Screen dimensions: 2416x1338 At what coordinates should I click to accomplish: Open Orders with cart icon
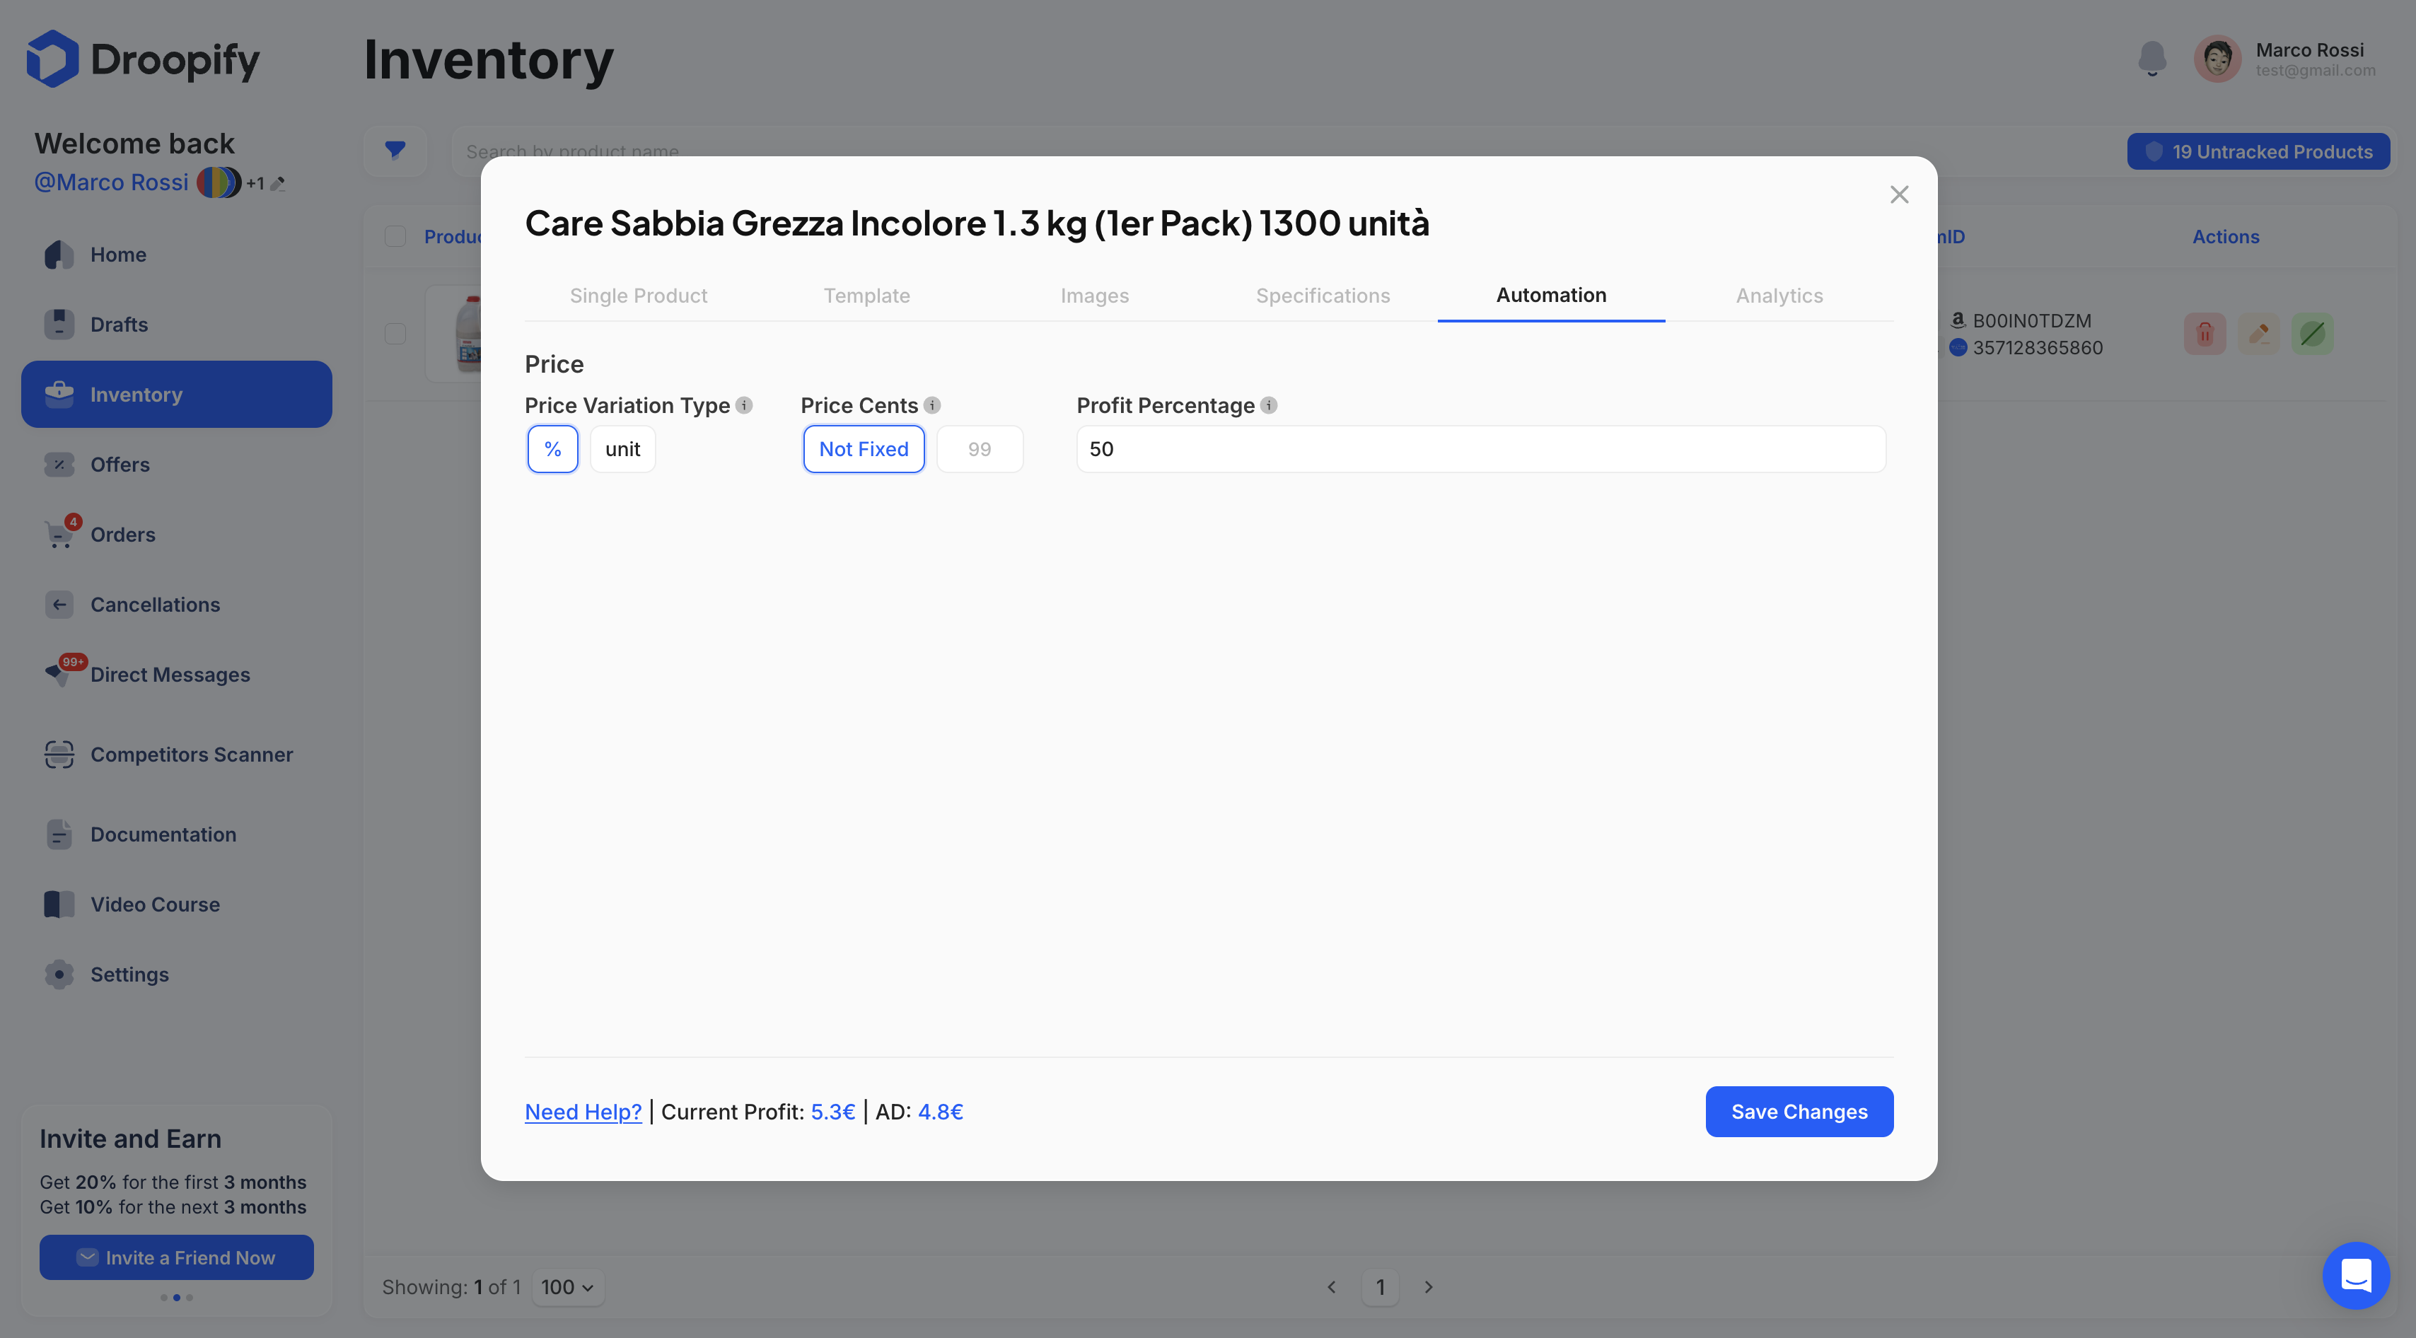coord(123,535)
